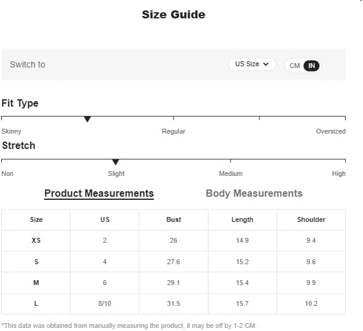Click the Regular label on Fit Type scale
The image size is (363, 331).
coord(174,131)
